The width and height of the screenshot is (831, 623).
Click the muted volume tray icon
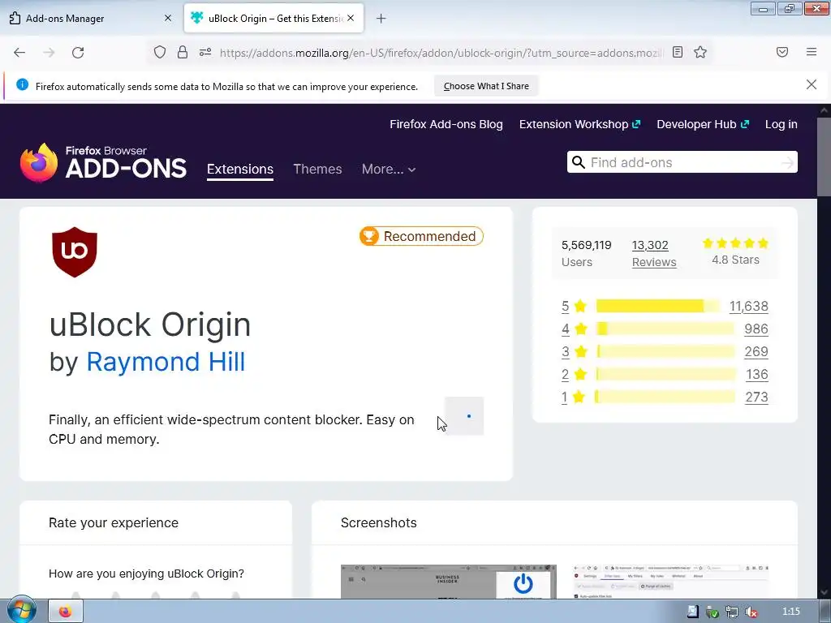751,612
